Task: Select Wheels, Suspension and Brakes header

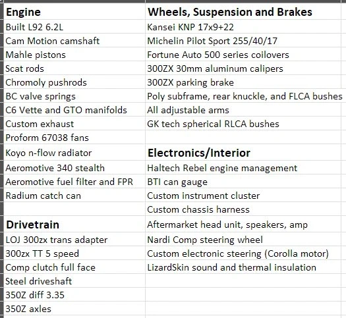Action: click(243, 12)
